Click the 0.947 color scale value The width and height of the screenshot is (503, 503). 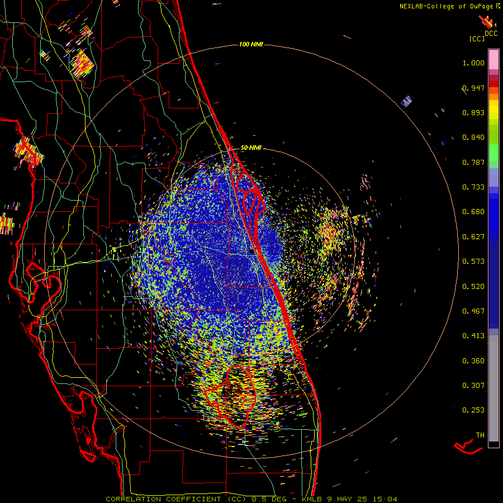473,88
